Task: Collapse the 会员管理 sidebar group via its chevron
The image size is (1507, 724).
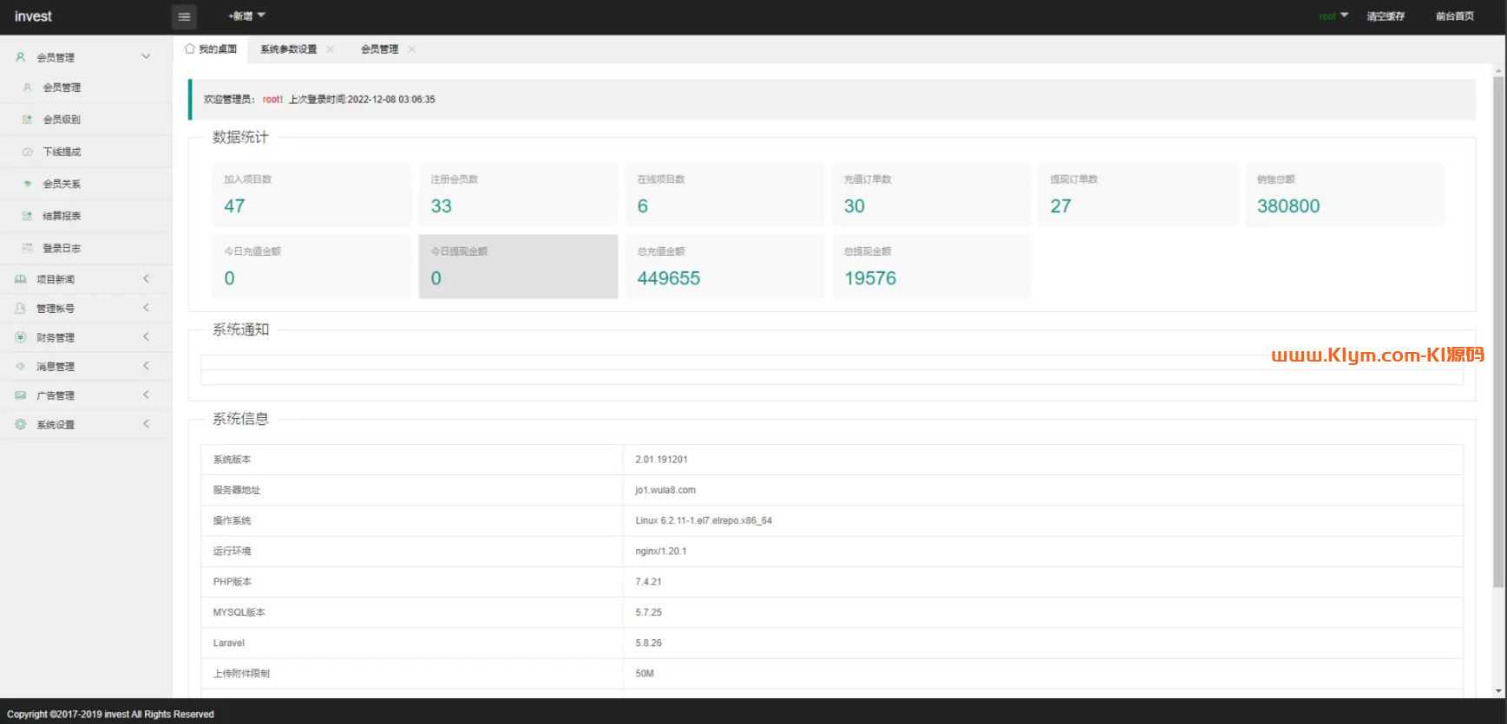Action: point(146,56)
